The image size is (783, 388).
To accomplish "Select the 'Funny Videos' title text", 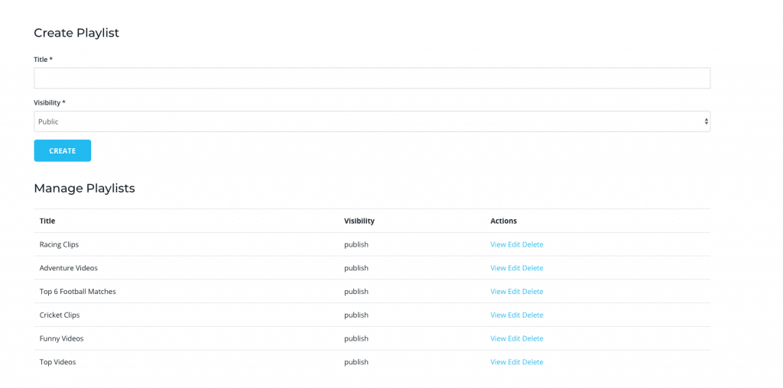I will pos(61,338).
